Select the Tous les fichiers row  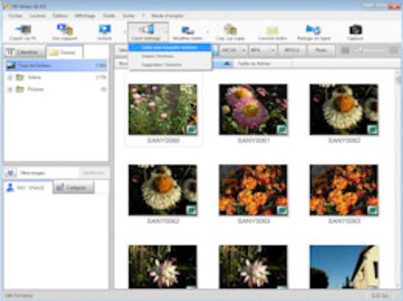[x=56, y=66]
